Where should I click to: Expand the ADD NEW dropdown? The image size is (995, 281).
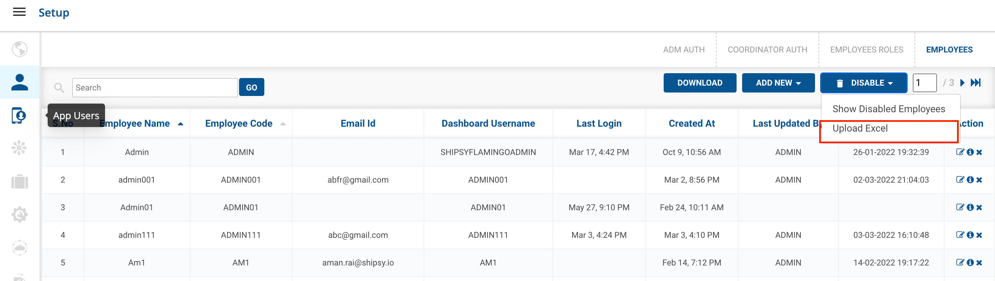tap(778, 83)
